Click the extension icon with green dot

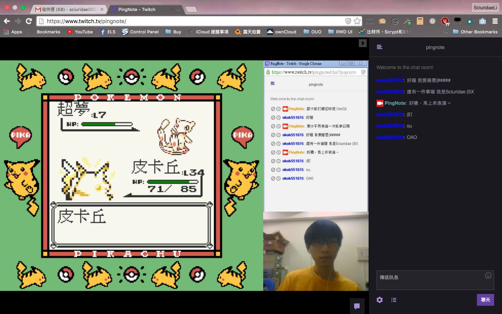coord(407,21)
